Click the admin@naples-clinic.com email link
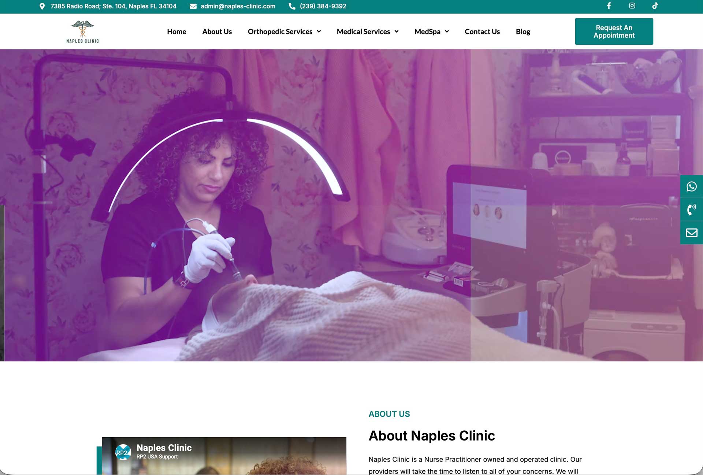Screen dimensions: 703x475 (238, 6)
